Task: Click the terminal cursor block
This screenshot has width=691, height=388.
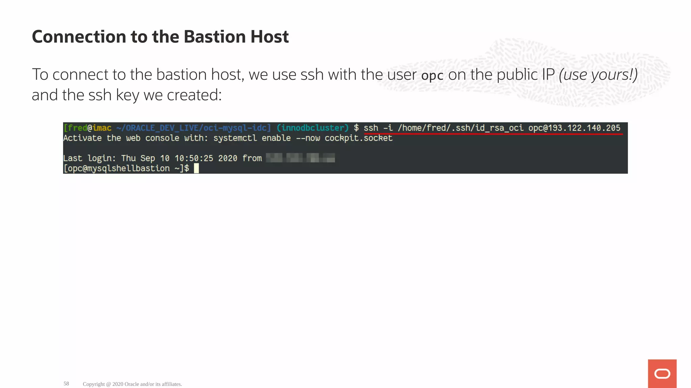Action: pyautogui.click(x=196, y=168)
